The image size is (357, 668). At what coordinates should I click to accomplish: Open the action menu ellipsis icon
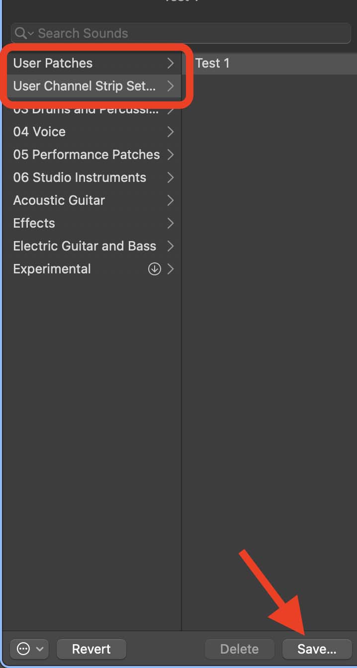[x=23, y=649]
